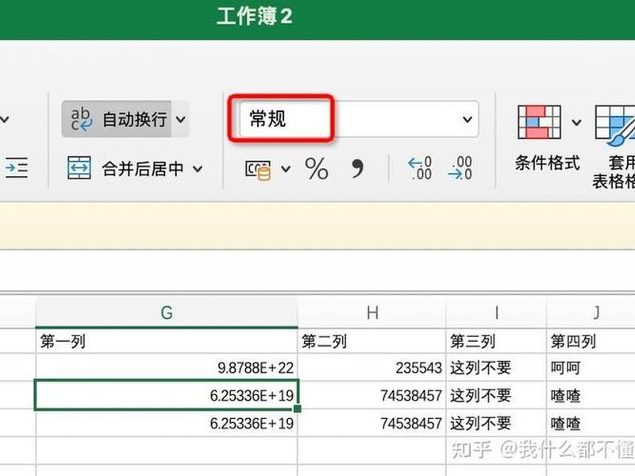The image size is (635, 476).
Task: Apply percent style with the % icon
Action: click(x=316, y=168)
